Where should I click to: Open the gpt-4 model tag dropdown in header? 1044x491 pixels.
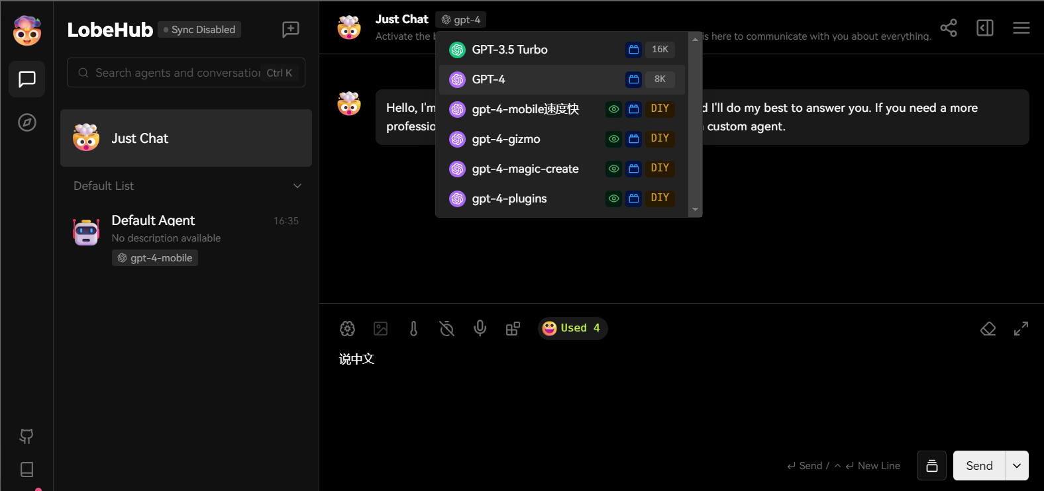tap(461, 20)
